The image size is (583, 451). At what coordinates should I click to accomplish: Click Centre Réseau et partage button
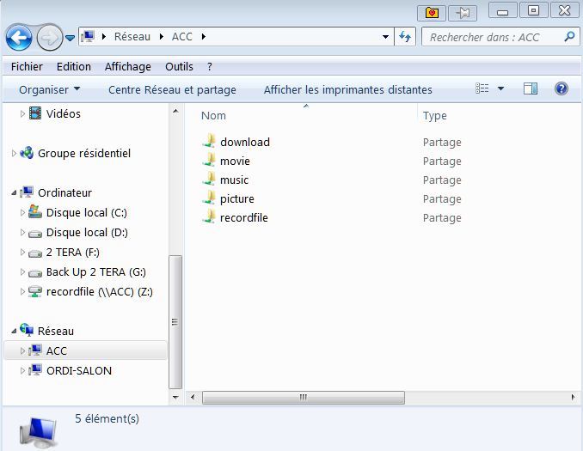(172, 89)
